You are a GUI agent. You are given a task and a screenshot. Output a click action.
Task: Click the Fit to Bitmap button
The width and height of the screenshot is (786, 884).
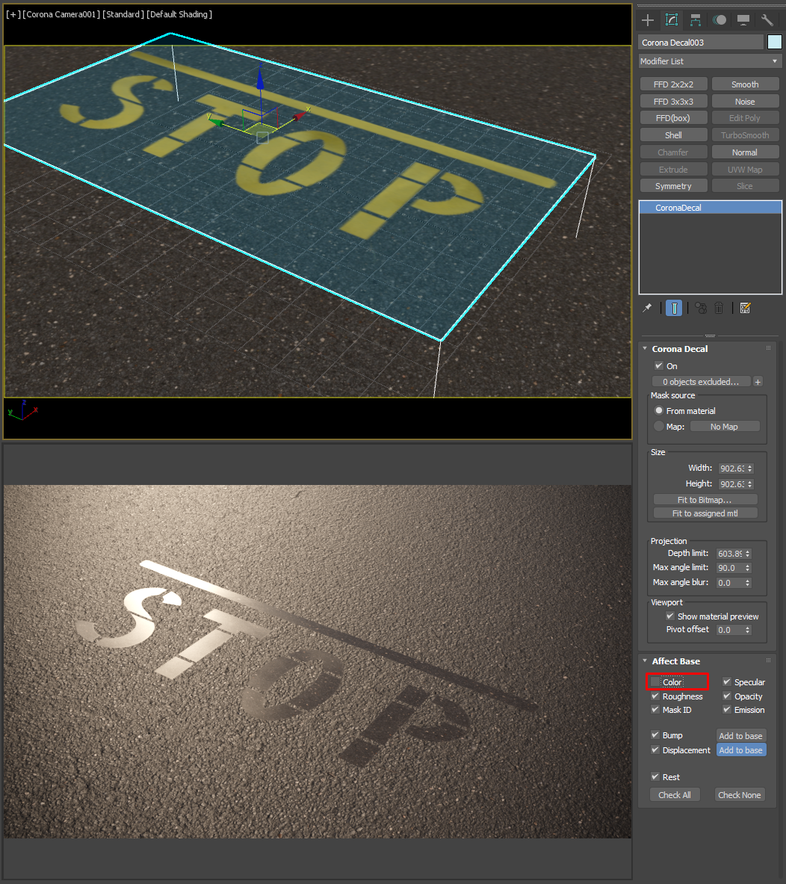point(705,500)
